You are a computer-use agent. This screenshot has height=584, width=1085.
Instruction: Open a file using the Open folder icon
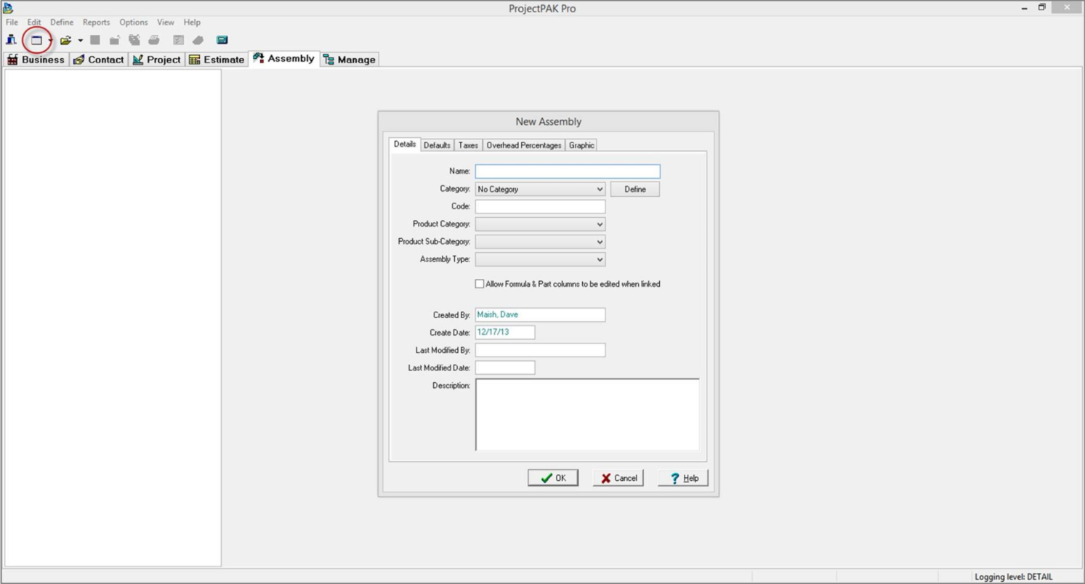click(65, 40)
